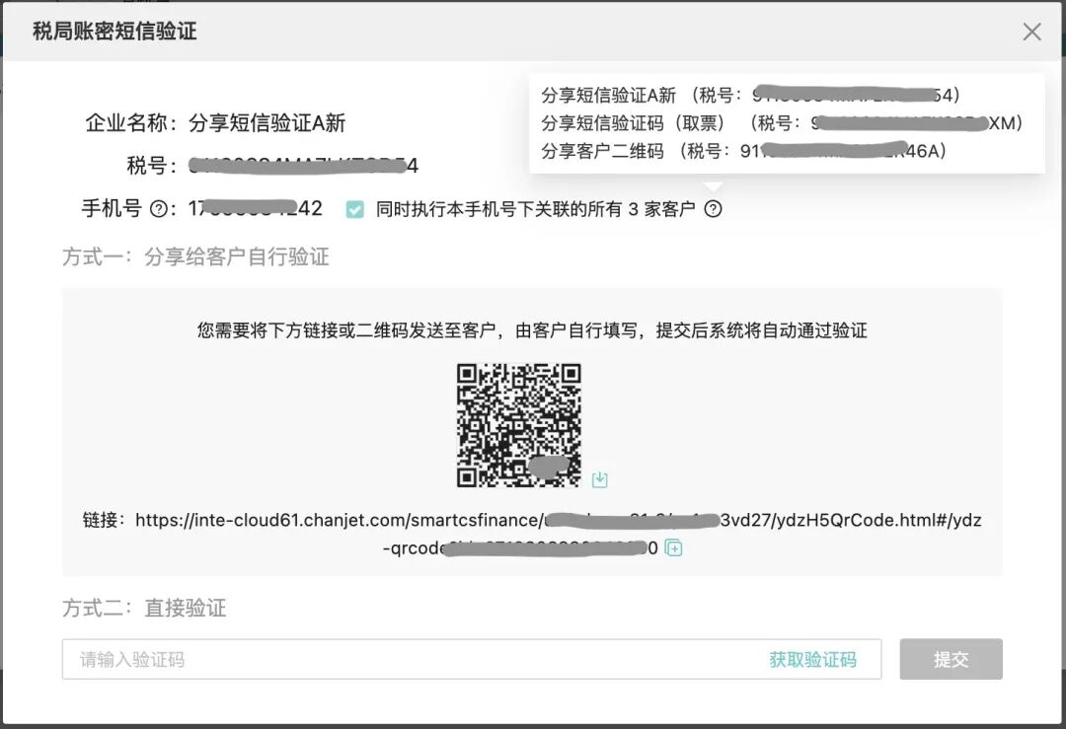This screenshot has width=1066, height=729.
Task: Click the help icon beside 手机号
Action: point(158,209)
